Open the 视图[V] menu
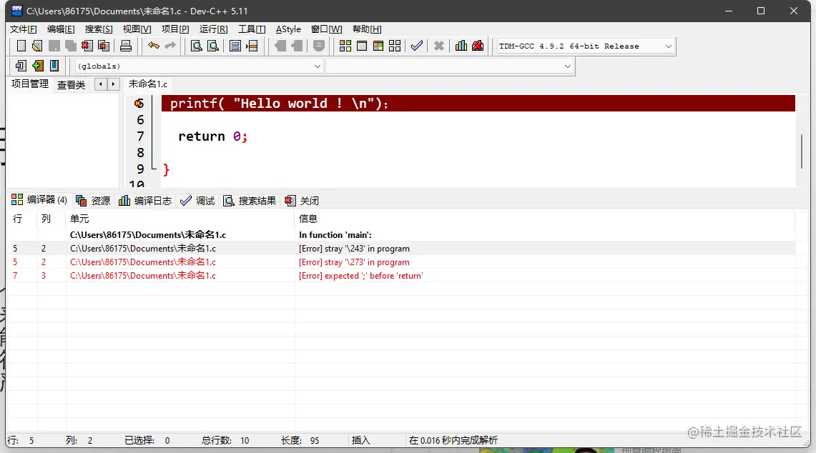The width and height of the screenshot is (816, 453). 137,29
